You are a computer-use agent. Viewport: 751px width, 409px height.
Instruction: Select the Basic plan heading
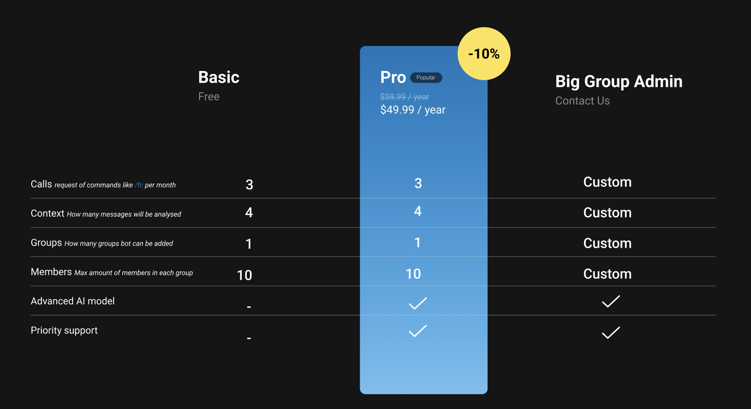point(219,77)
